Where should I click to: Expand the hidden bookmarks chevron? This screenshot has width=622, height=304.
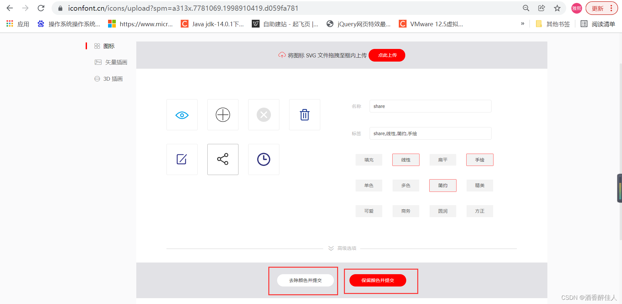(522, 24)
